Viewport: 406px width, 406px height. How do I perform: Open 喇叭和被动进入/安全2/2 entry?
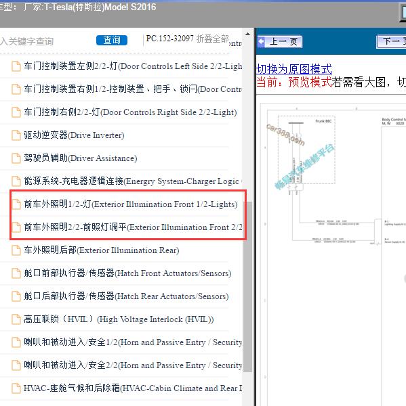[x=133, y=365]
